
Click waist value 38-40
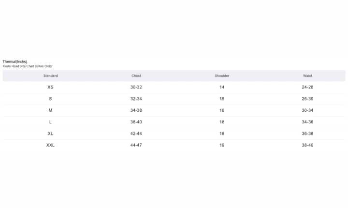(x=307, y=145)
